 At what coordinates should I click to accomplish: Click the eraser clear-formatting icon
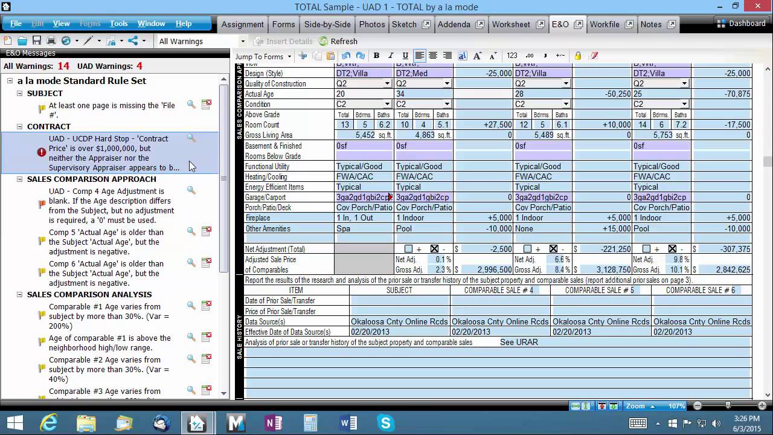click(x=594, y=56)
